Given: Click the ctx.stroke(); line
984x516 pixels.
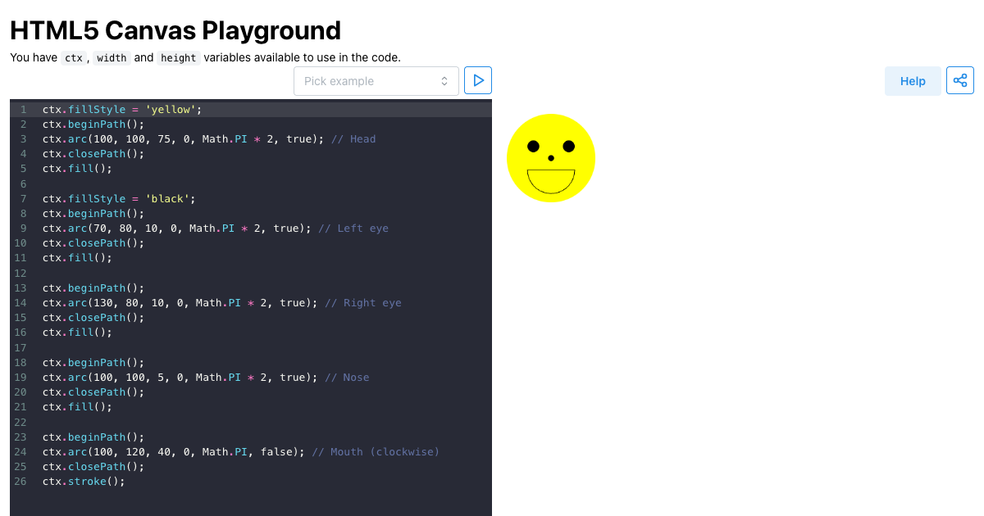Looking at the screenshot, I should point(84,482).
